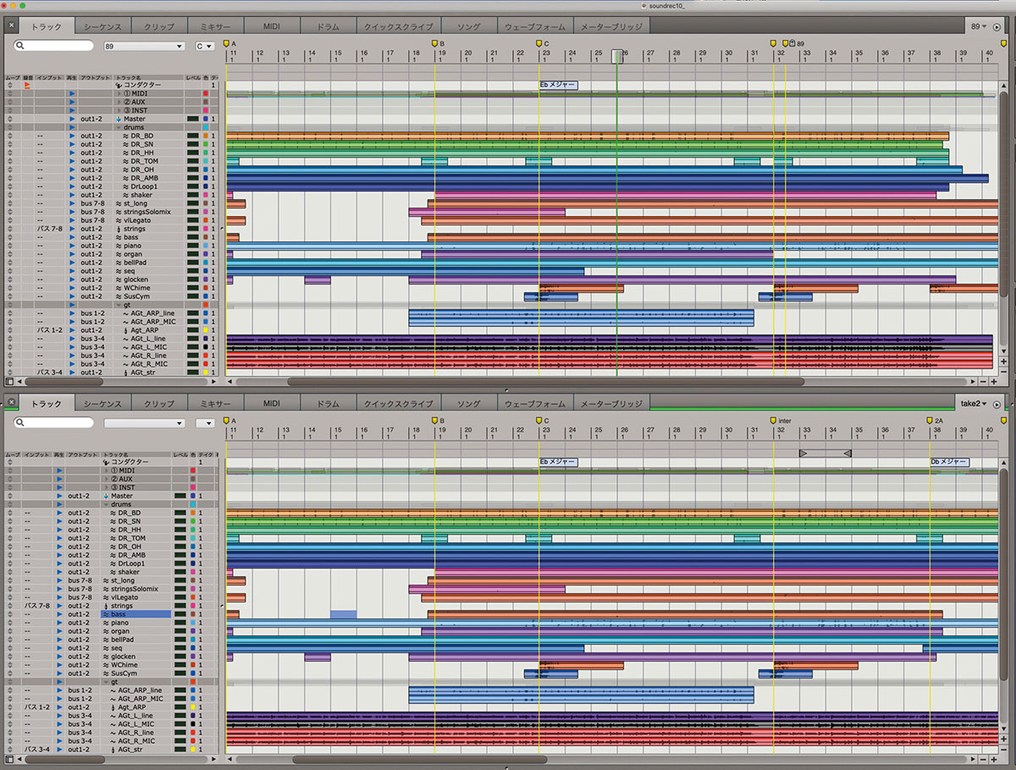
Task: Toggle play-enable for bass track in take2 window
Action: pyautogui.click(x=59, y=615)
